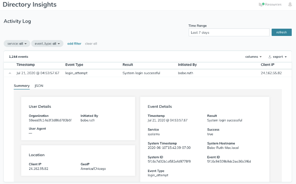Screen dimensions: 296x184
Task: Click the Resources link text
Action: (x=273, y=5)
